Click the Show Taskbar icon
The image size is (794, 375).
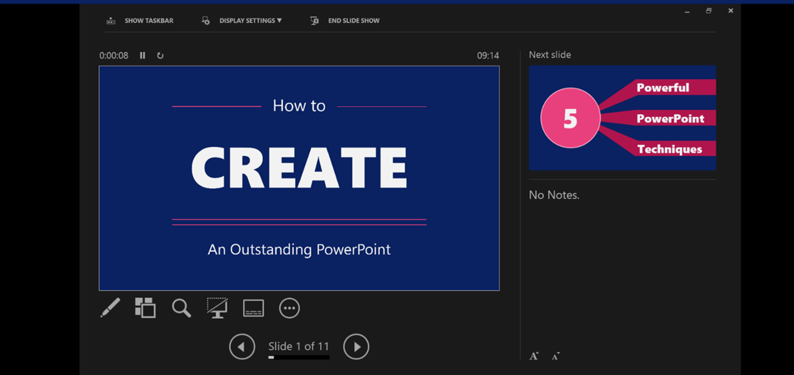111,20
